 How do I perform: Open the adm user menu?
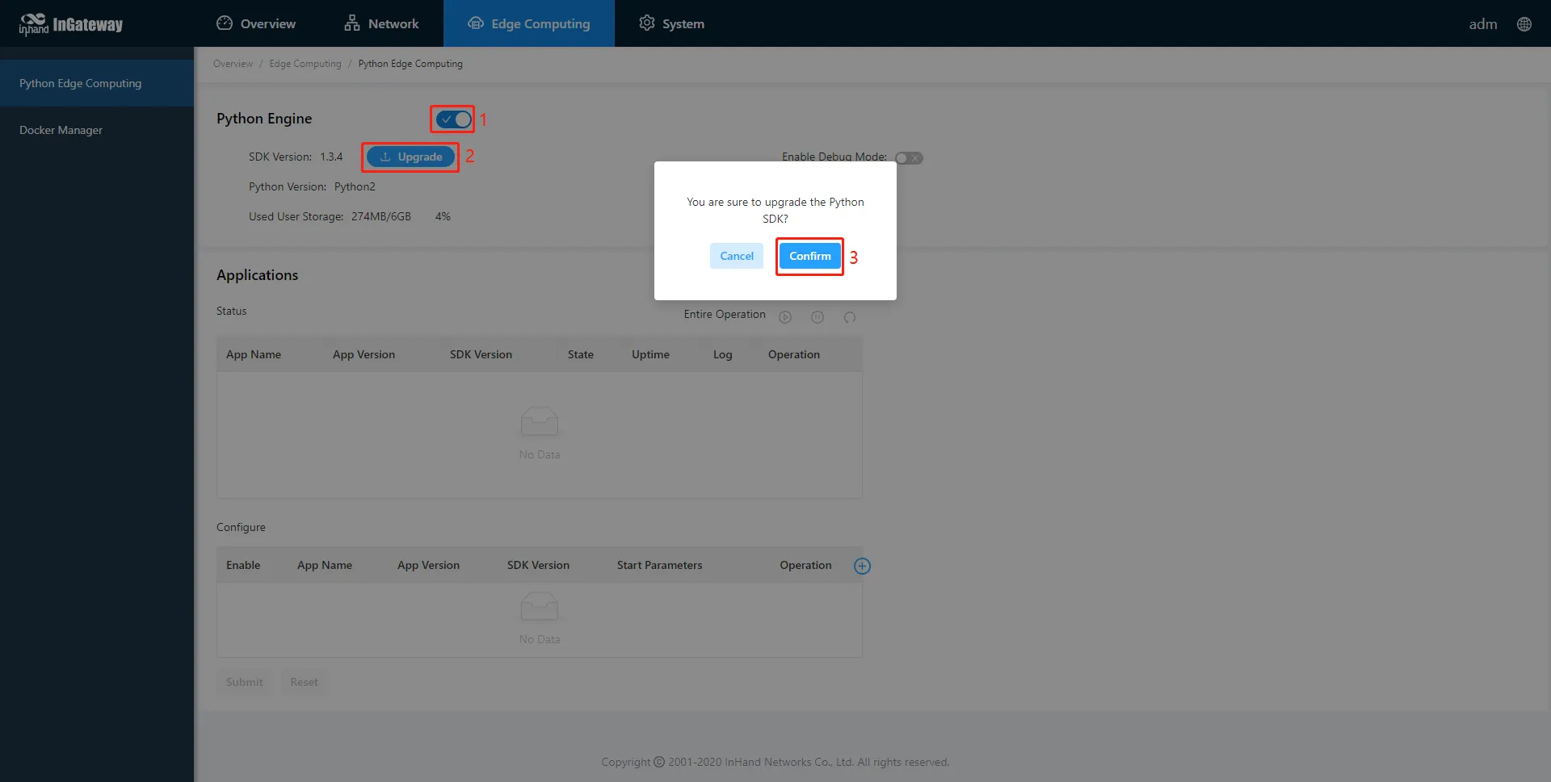pyautogui.click(x=1482, y=24)
